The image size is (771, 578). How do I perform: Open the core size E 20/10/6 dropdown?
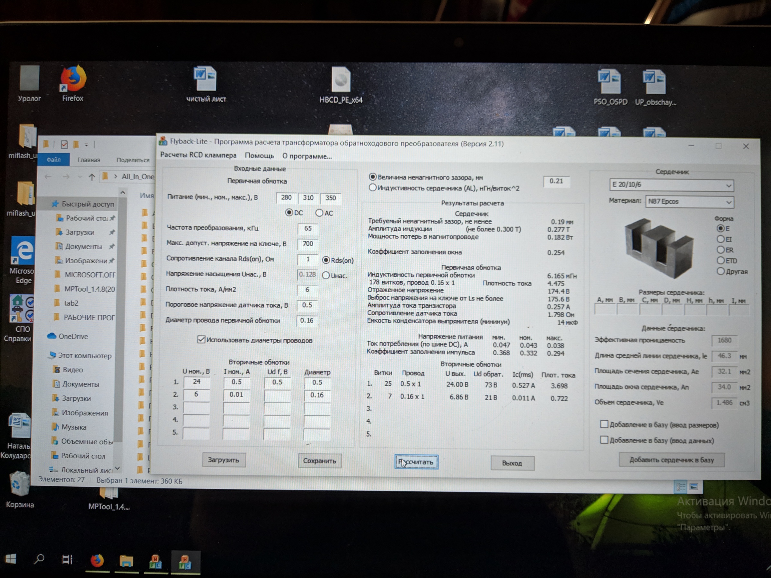click(x=671, y=185)
